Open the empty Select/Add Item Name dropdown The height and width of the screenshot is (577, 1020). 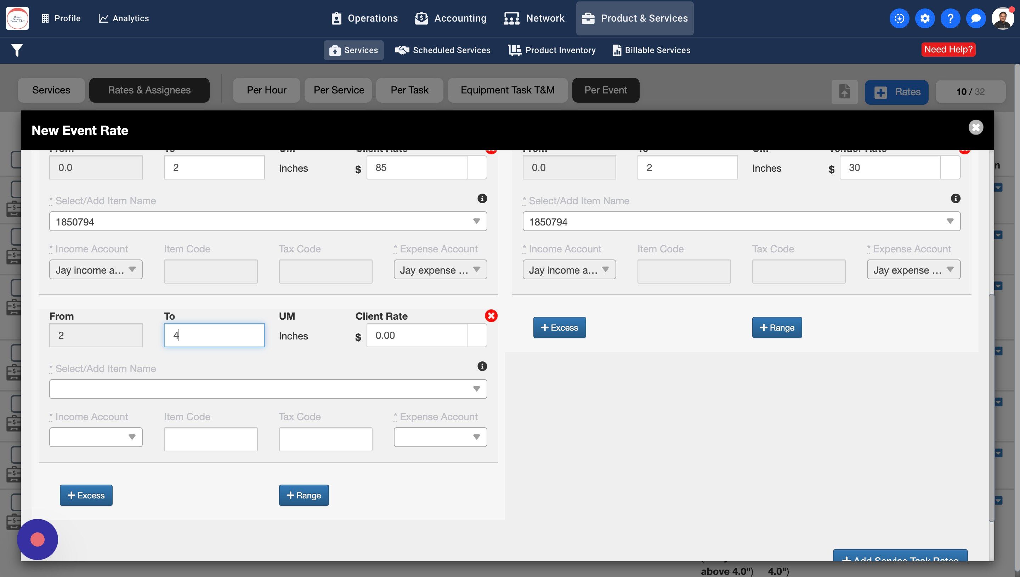point(268,389)
